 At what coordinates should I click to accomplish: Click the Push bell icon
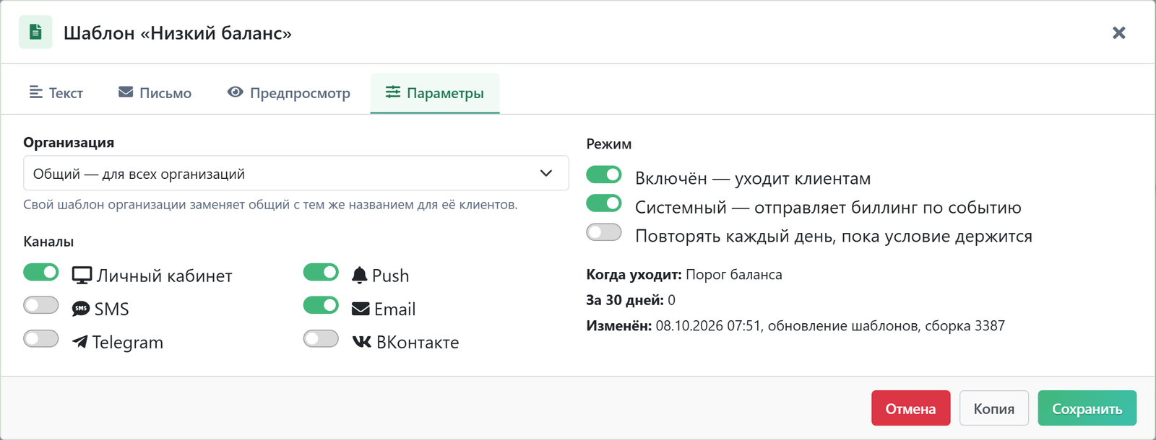pos(359,276)
